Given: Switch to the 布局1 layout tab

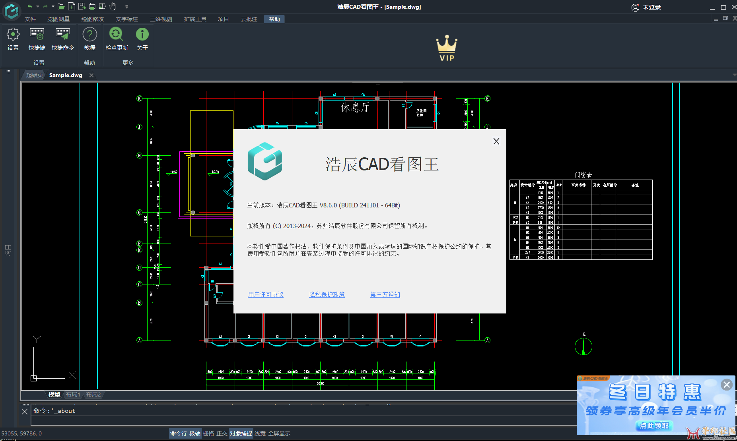Looking at the screenshot, I should click(73, 395).
